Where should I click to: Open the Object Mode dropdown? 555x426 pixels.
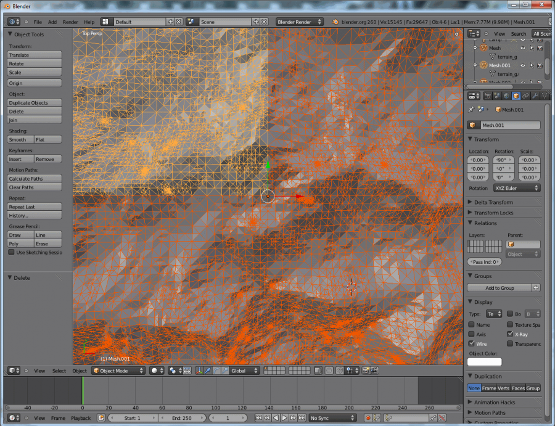click(x=118, y=371)
